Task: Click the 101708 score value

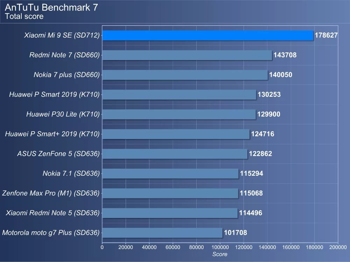Action: coord(236,233)
